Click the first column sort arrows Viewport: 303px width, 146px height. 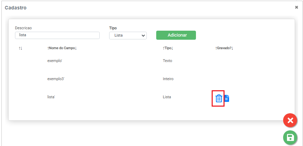21,48
